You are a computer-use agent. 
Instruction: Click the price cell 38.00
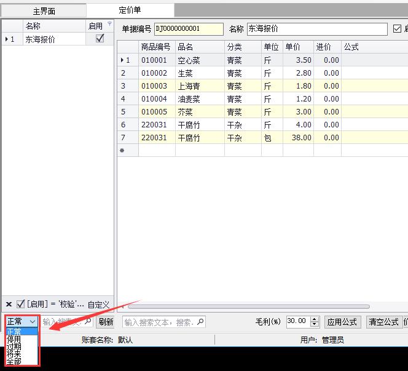[298, 138]
